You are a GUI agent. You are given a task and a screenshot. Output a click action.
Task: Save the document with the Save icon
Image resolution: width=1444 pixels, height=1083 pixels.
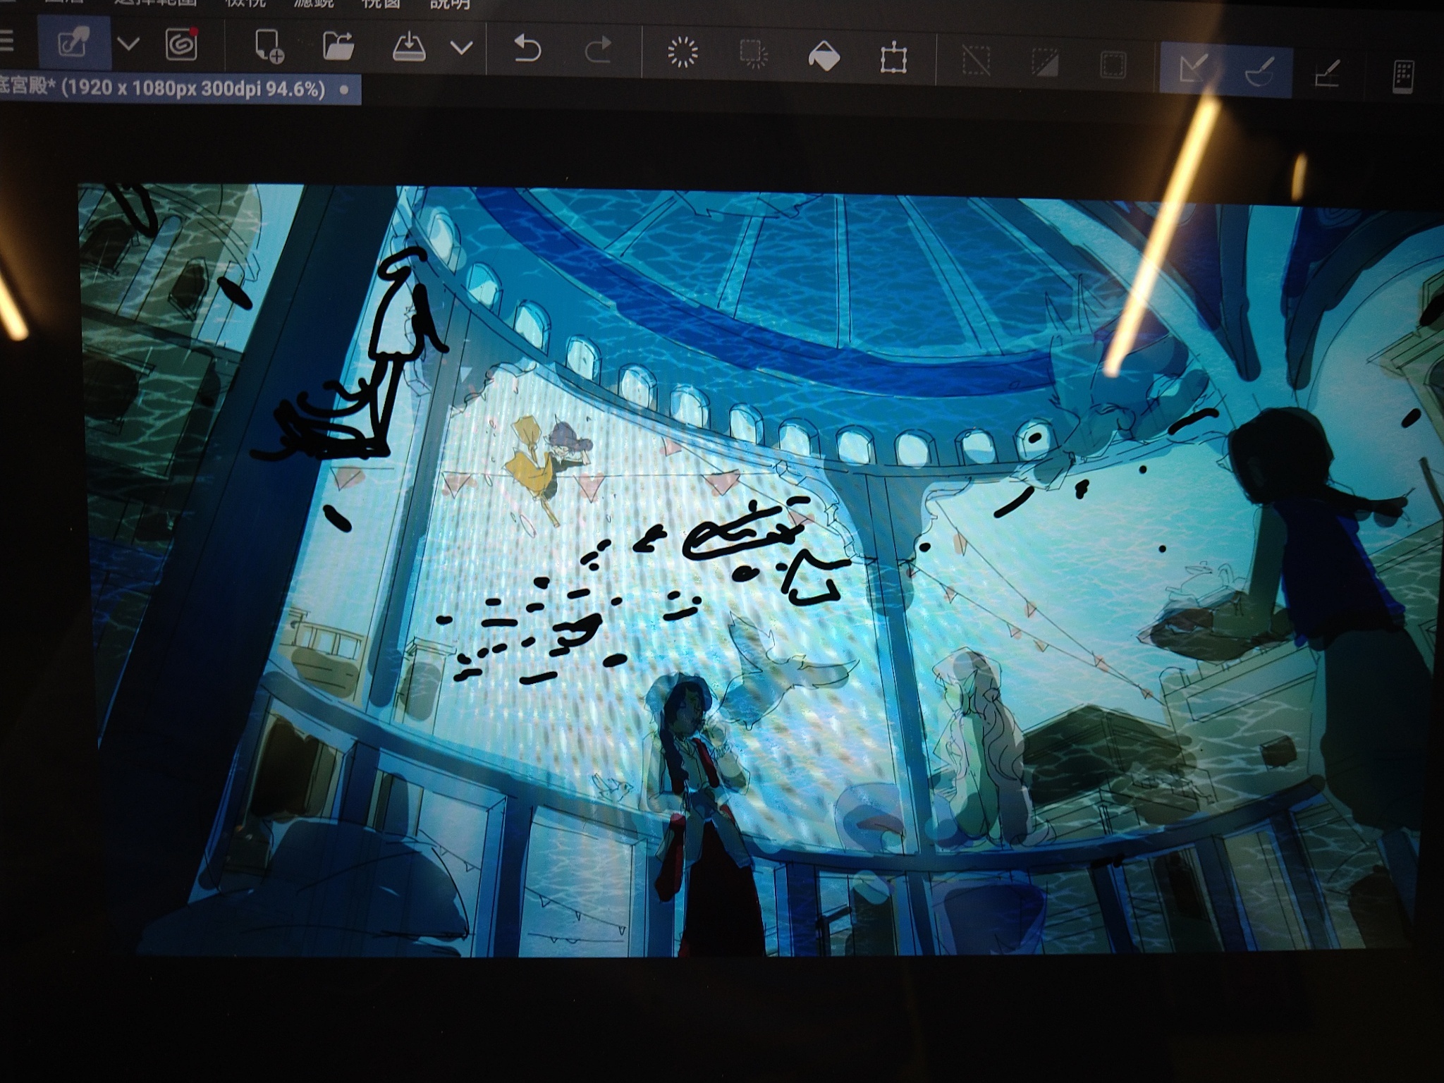(409, 48)
